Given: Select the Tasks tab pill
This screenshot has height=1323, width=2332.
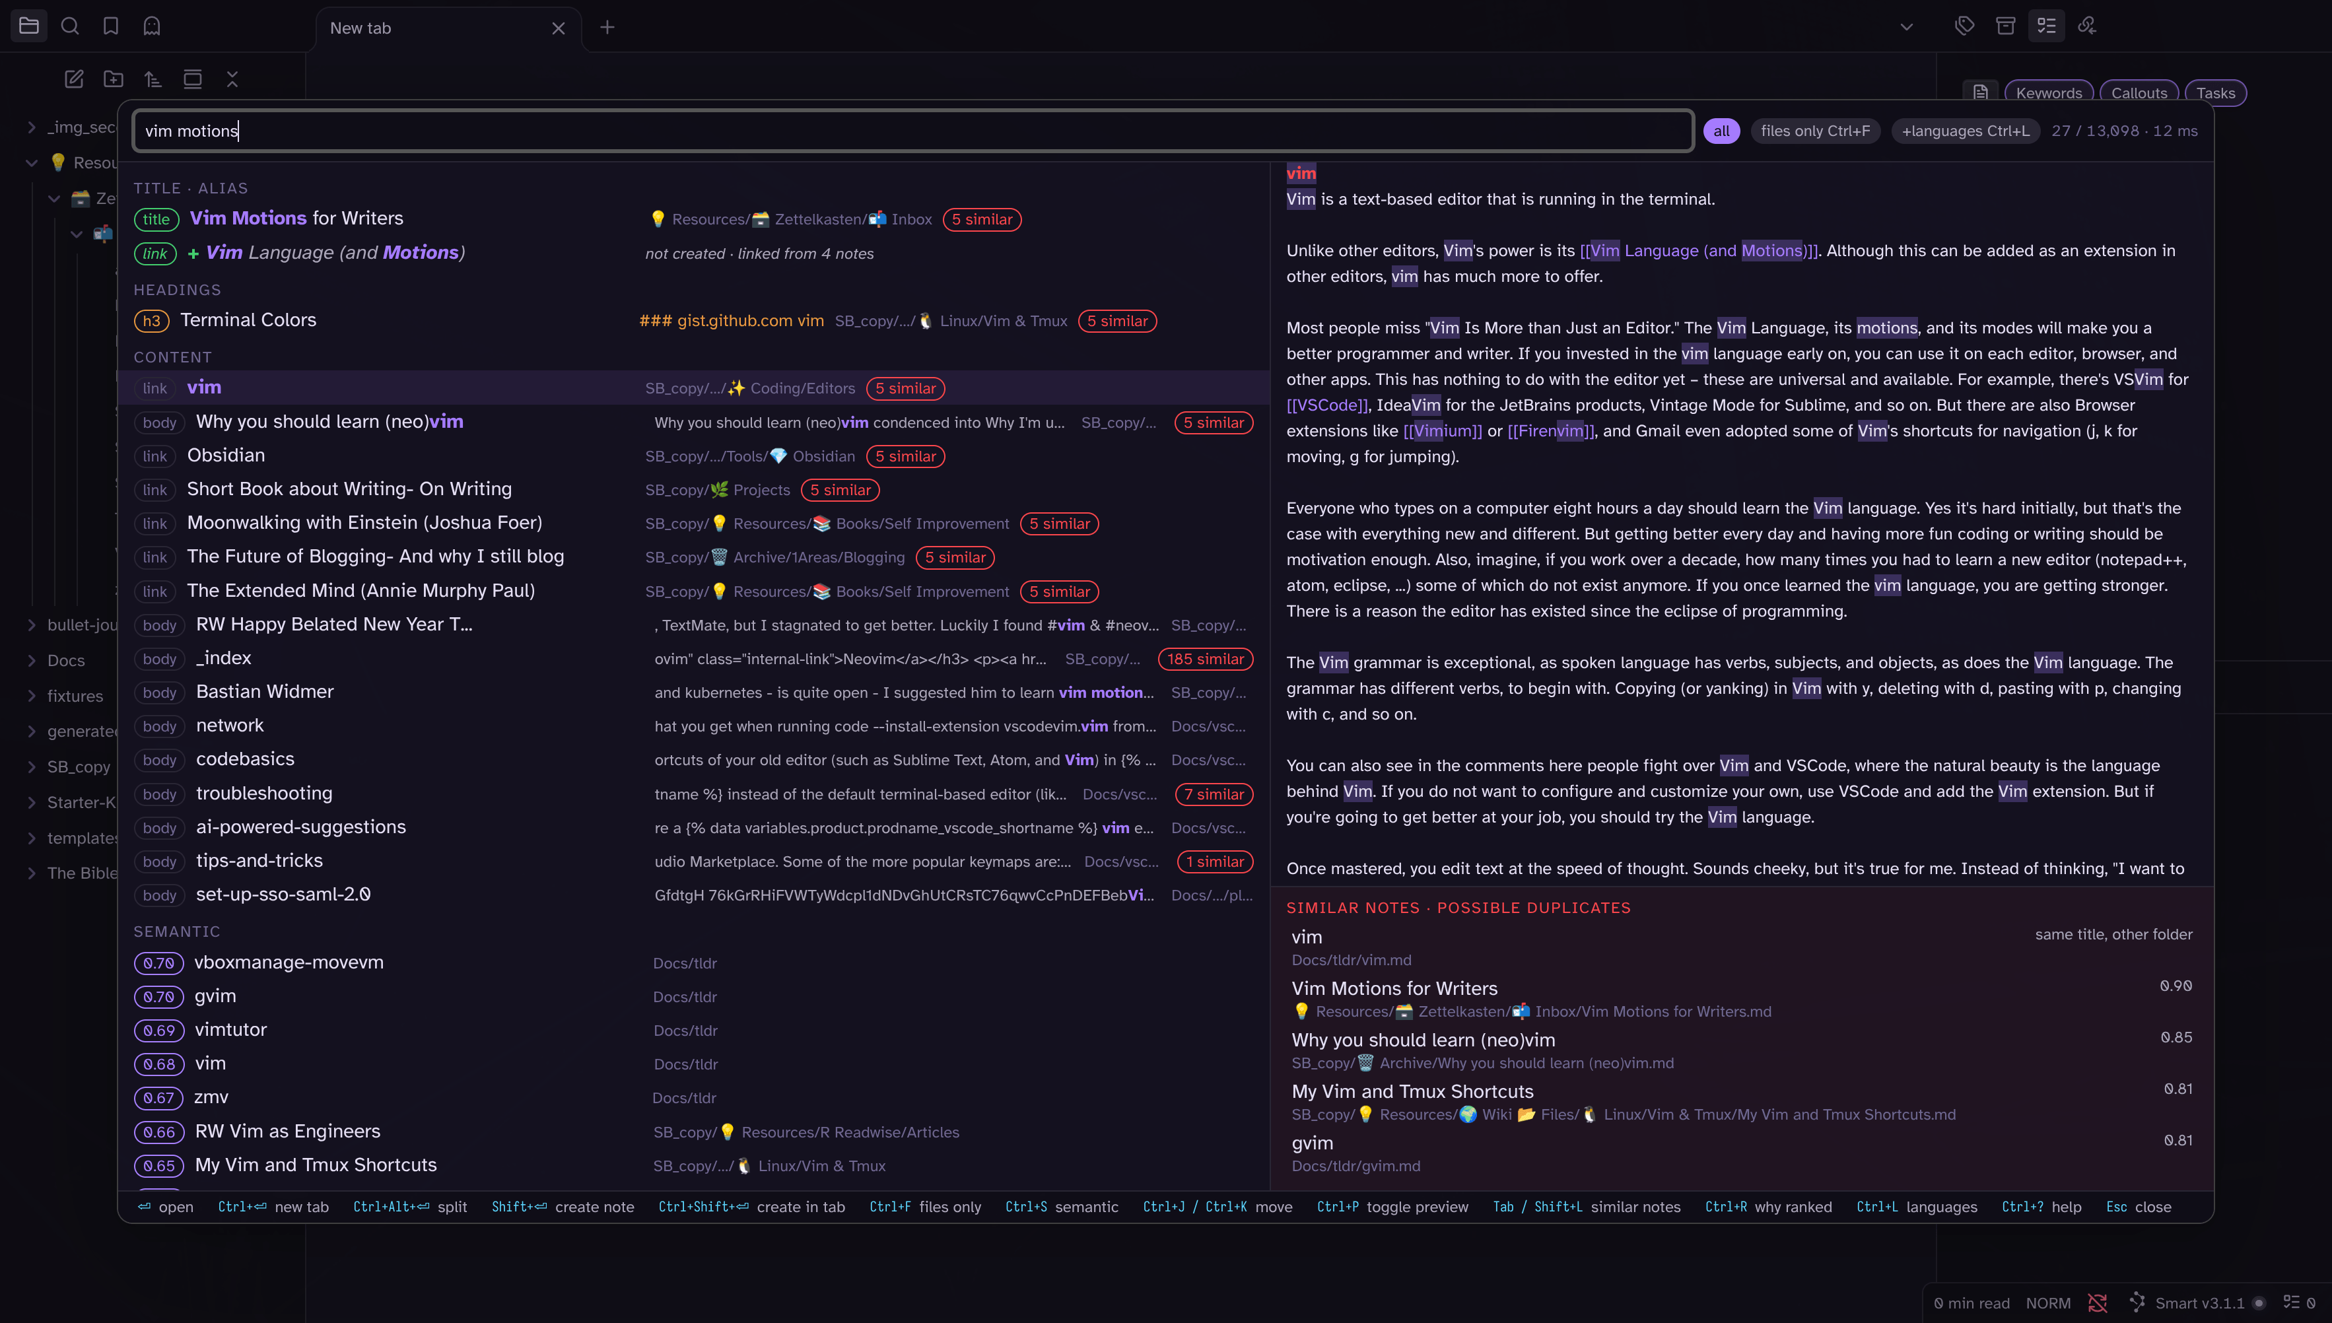Looking at the screenshot, I should 2215,92.
